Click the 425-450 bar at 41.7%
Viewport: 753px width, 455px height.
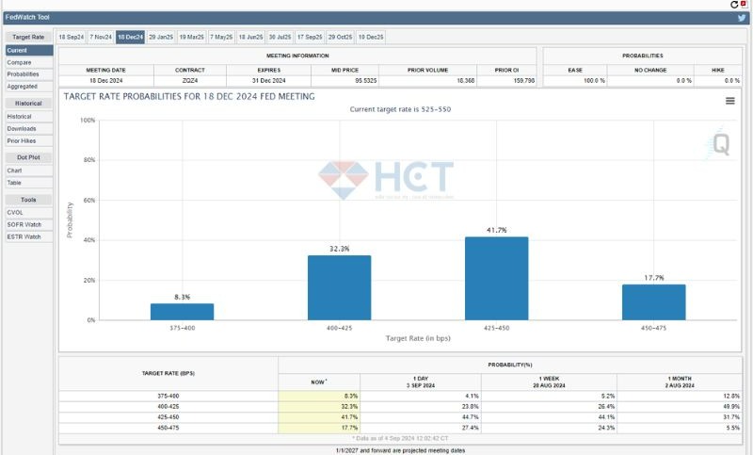(x=497, y=278)
